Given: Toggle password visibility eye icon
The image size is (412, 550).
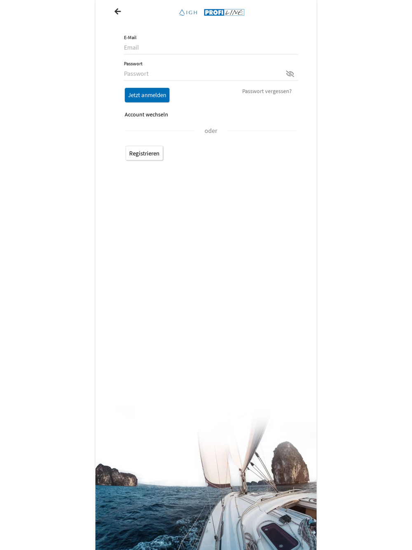Looking at the screenshot, I should [290, 74].
